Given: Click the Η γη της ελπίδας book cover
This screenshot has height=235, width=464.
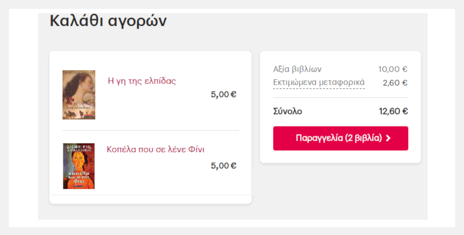Looking at the screenshot, I should click(x=79, y=95).
